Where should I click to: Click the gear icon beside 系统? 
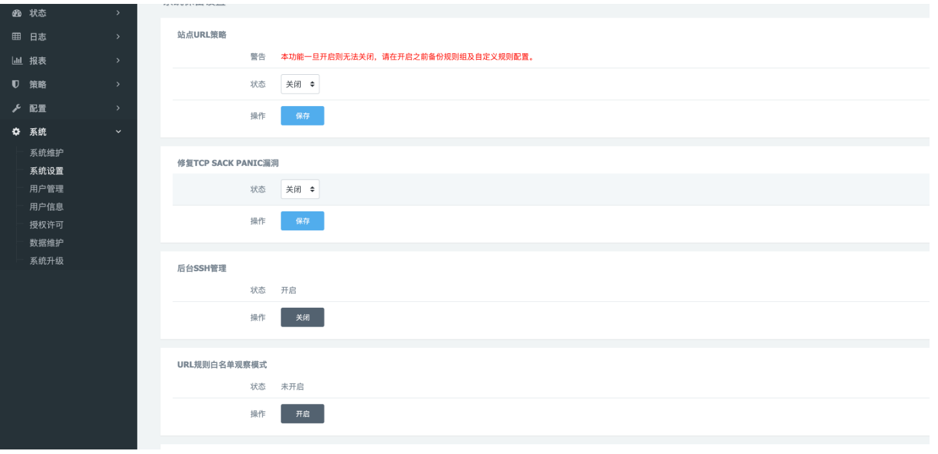click(x=18, y=132)
